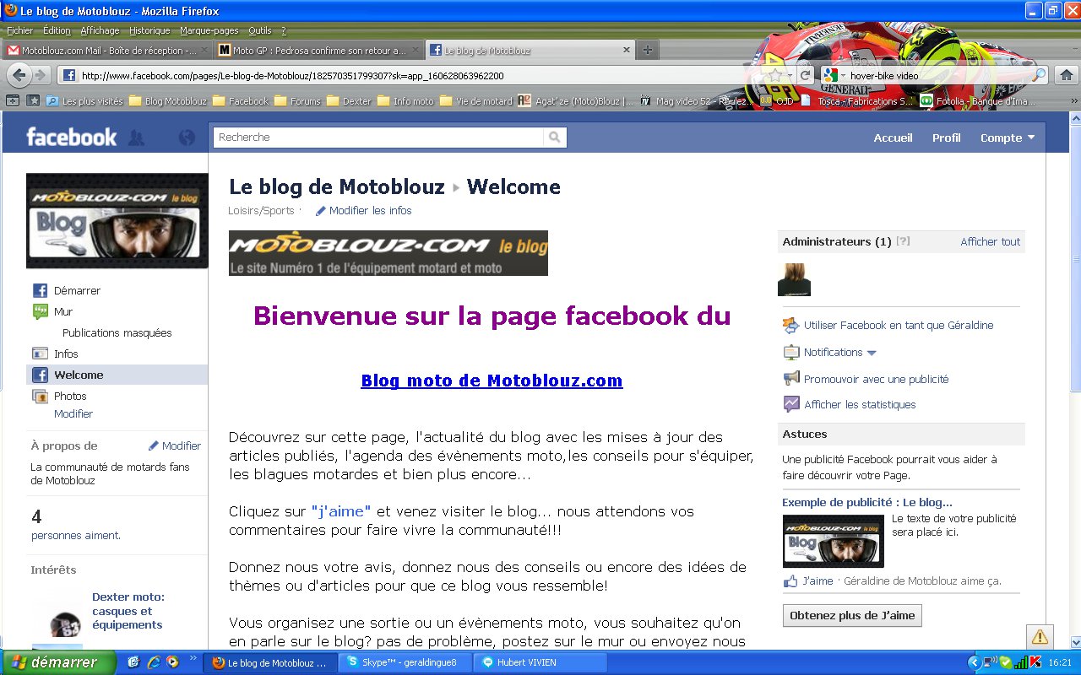Expand the Compte dropdown menu
1081x675 pixels.
(x=1007, y=138)
